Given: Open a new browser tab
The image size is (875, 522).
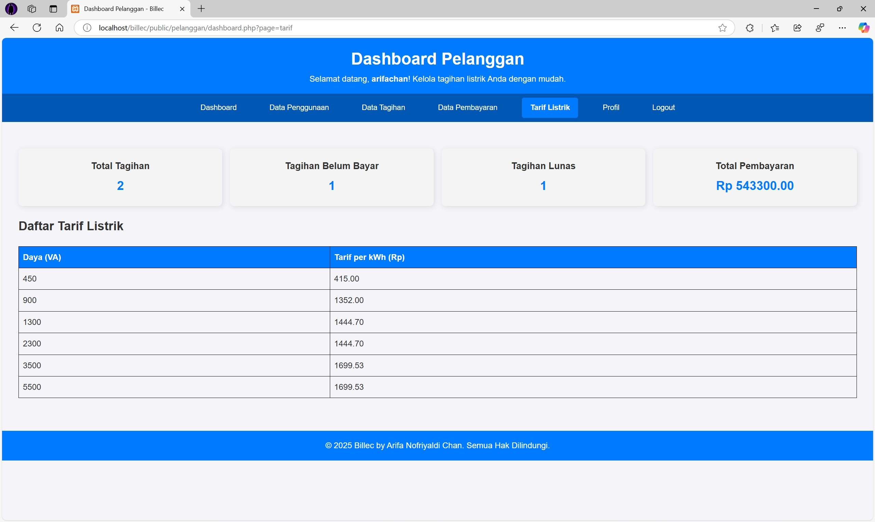Looking at the screenshot, I should point(201,9).
